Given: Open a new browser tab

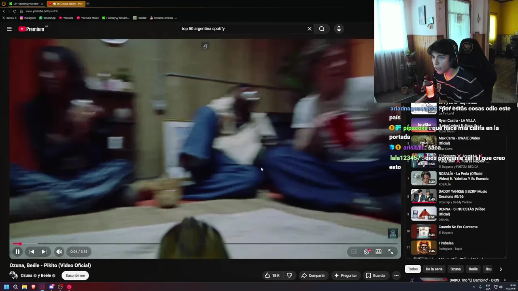Looking at the screenshot, I should point(88,4).
